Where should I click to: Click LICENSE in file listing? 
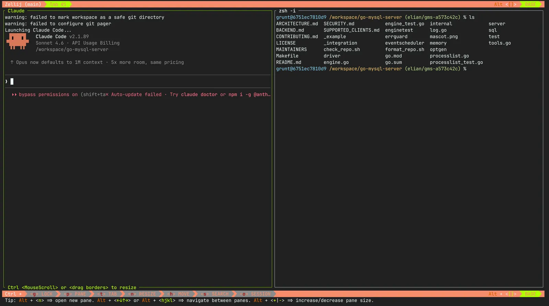(286, 43)
